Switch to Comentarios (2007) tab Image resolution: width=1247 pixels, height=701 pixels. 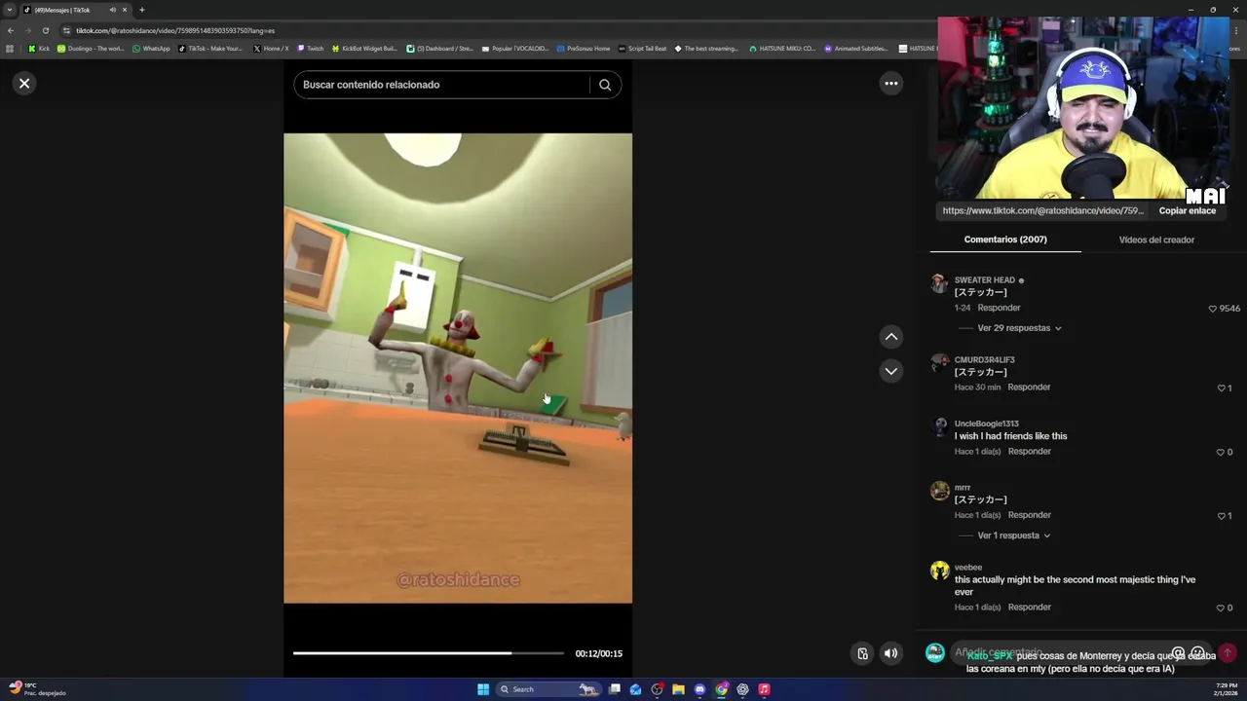pos(1005,240)
